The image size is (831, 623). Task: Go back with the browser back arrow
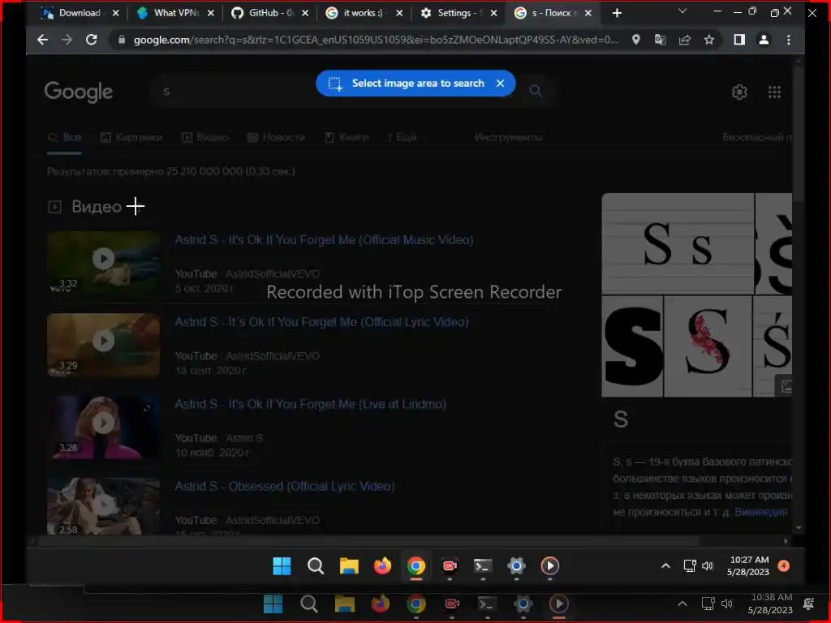click(42, 40)
